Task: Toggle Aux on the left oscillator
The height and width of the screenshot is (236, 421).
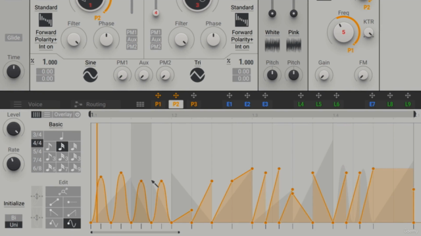Action: click(x=132, y=39)
